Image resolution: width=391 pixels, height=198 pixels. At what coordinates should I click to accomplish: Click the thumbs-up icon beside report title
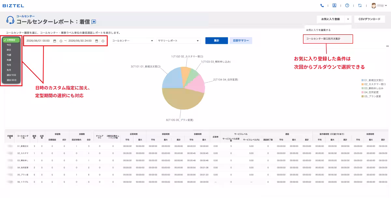coord(94,22)
